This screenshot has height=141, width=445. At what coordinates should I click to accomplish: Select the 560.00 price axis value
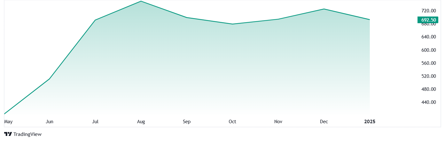click(x=428, y=63)
